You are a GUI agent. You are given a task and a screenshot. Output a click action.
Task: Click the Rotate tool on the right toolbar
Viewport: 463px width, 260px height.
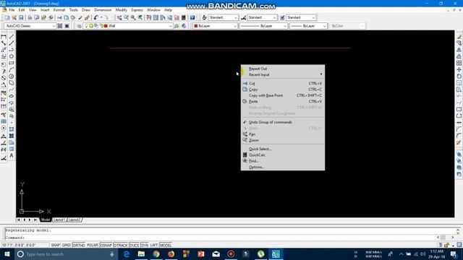[x=459, y=77]
